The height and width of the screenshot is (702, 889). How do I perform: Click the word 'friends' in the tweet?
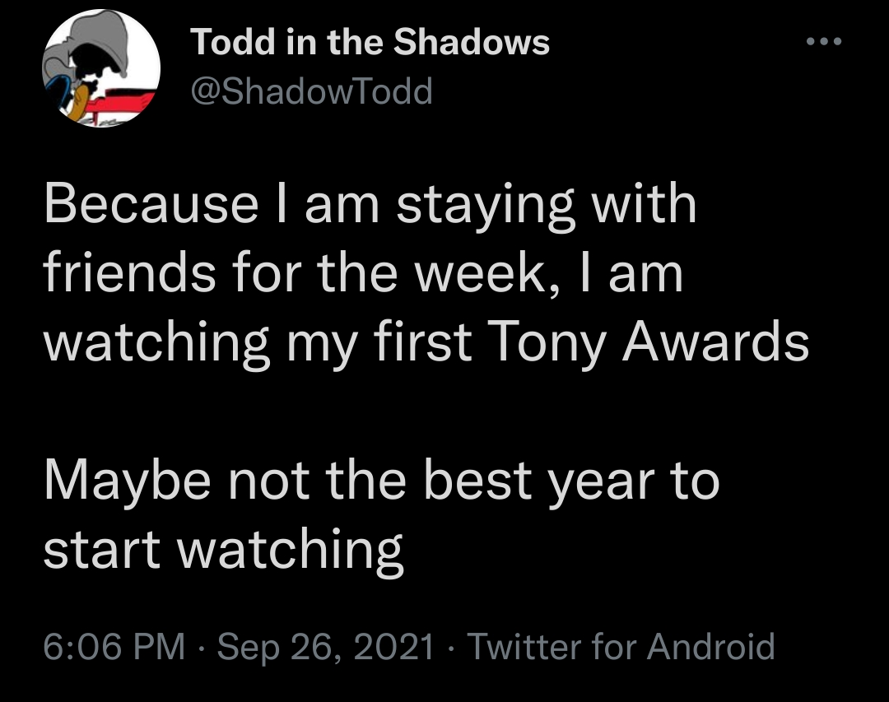tap(130, 273)
